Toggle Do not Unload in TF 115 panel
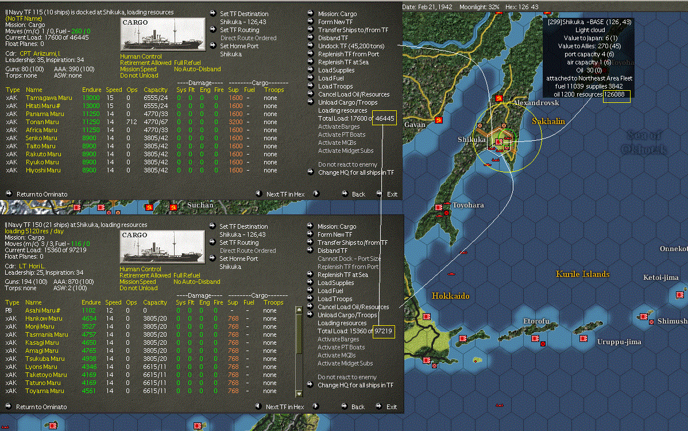 pyautogui.click(x=139, y=75)
